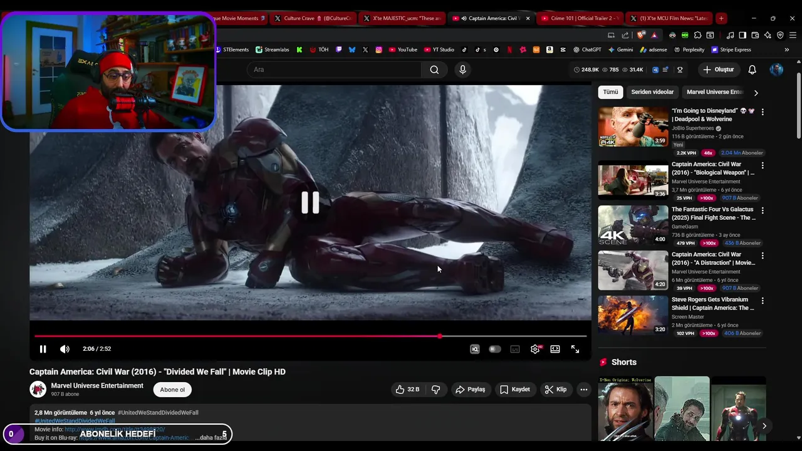Enter fullscreen mode in the player

575,349
